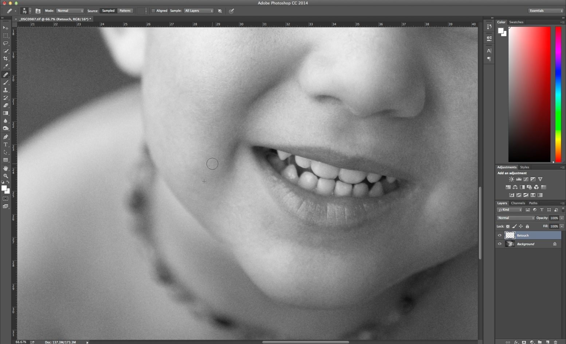Select the Horizontal Type tool
This screenshot has width=566, height=344.
pos(5,144)
